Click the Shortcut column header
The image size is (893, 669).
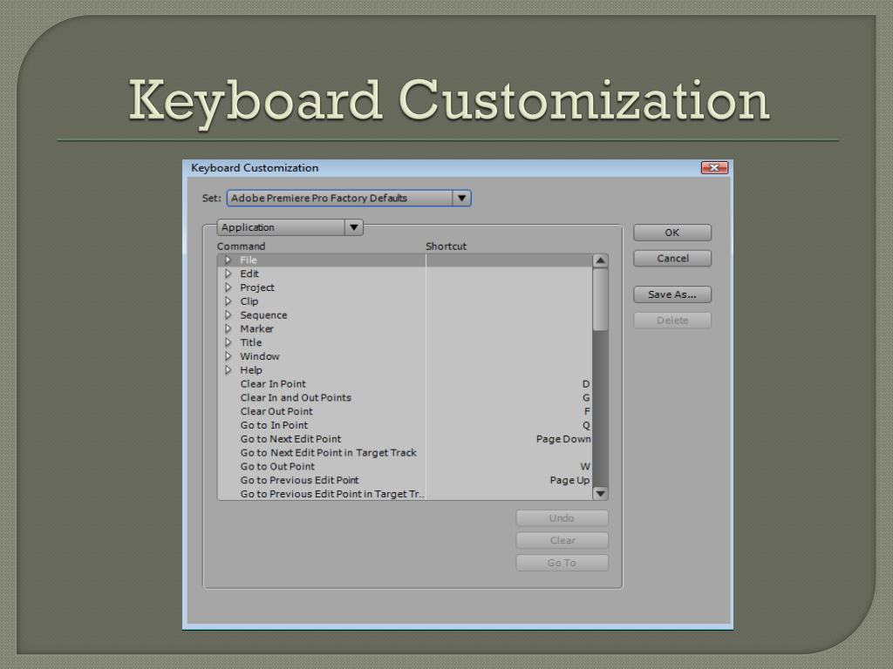(x=446, y=246)
